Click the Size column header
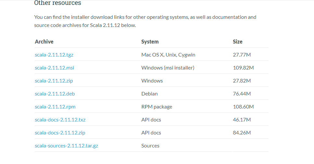This screenshot has height=164, width=314. [x=238, y=42]
